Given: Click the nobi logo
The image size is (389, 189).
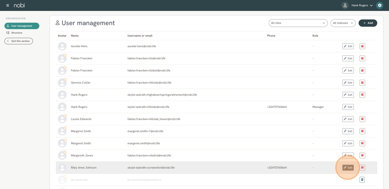Looking at the screenshot, I should pyautogui.click(x=19, y=6).
